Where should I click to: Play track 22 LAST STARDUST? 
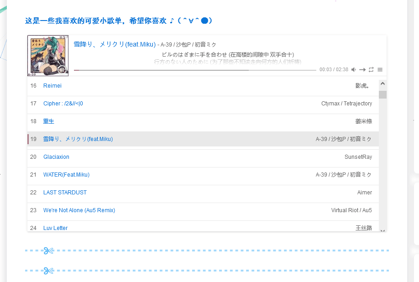point(203,193)
